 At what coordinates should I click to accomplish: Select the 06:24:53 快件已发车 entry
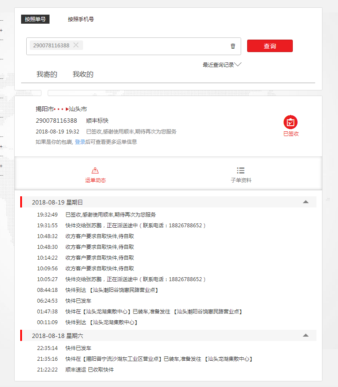(64, 301)
